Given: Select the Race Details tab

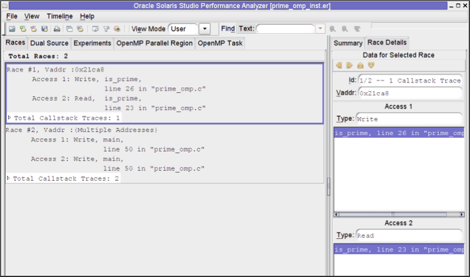Looking at the screenshot, I should [x=387, y=42].
